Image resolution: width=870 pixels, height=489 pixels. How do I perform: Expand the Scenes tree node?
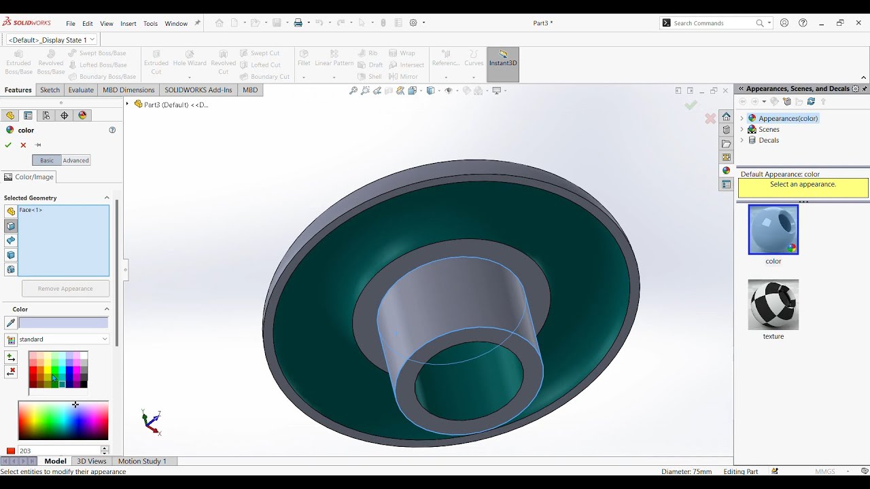pyautogui.click(x=742, y=129)
